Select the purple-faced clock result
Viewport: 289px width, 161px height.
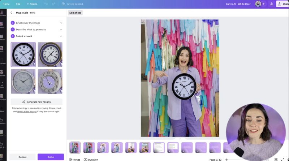point(50,82)
